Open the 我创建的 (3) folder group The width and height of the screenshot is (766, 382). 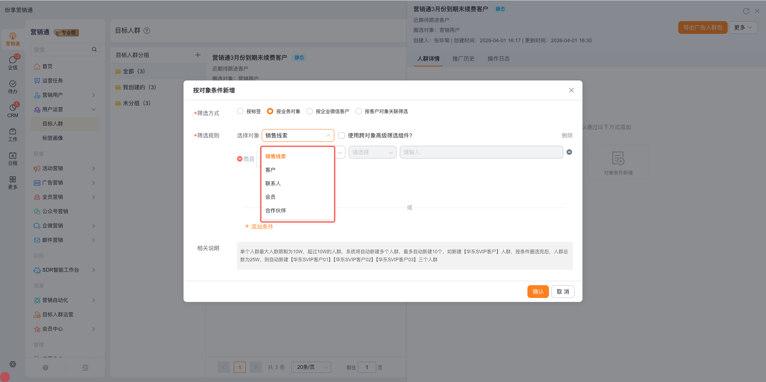point(158,87)
